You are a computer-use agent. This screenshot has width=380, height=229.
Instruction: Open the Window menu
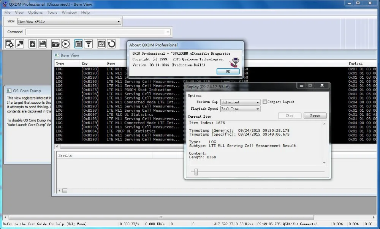pyautogui.click(x=69, y=12)
